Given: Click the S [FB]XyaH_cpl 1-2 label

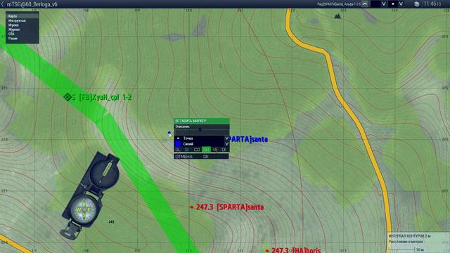Looking at the screenshot, I should pos(101,97).
